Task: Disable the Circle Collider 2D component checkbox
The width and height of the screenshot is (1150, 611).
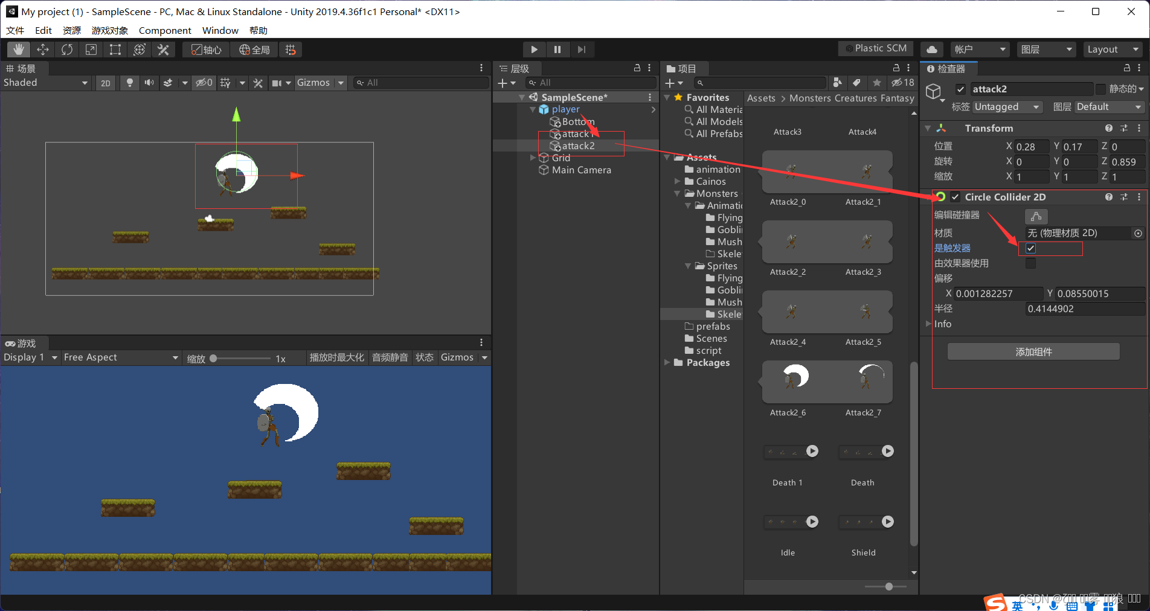Action: (x=955, y=197)
